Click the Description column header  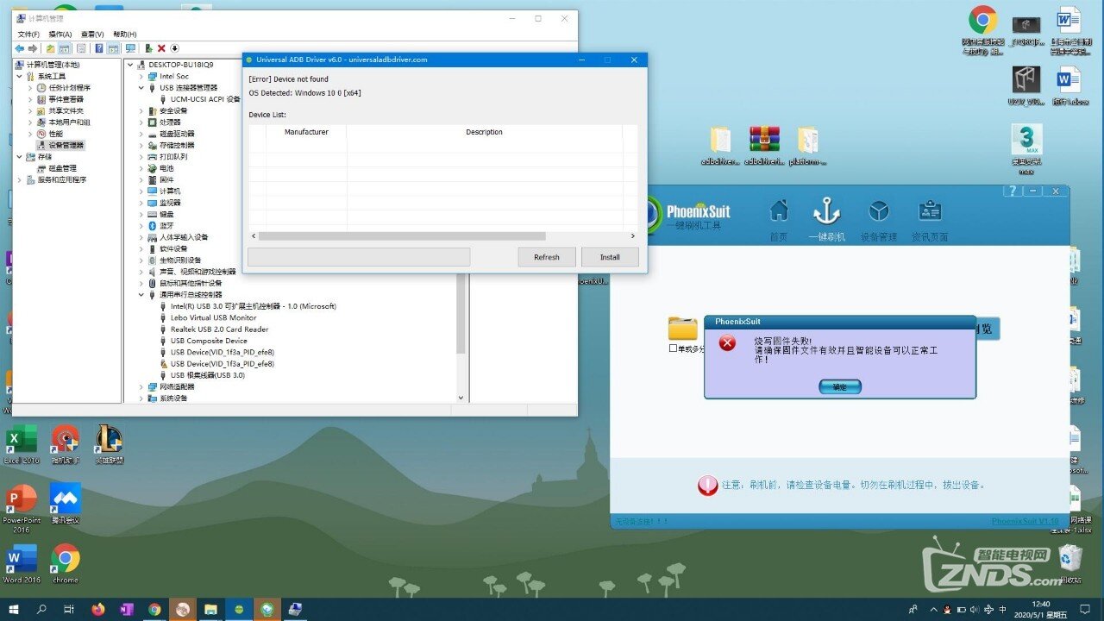(484, 132)
